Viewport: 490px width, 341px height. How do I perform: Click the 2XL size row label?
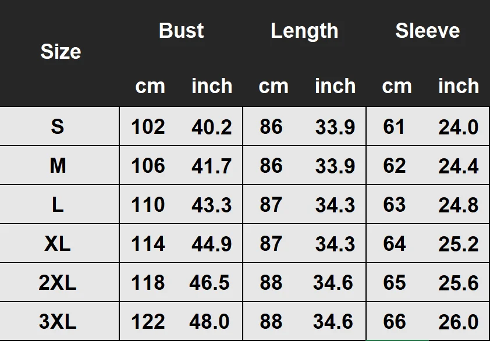58,283
